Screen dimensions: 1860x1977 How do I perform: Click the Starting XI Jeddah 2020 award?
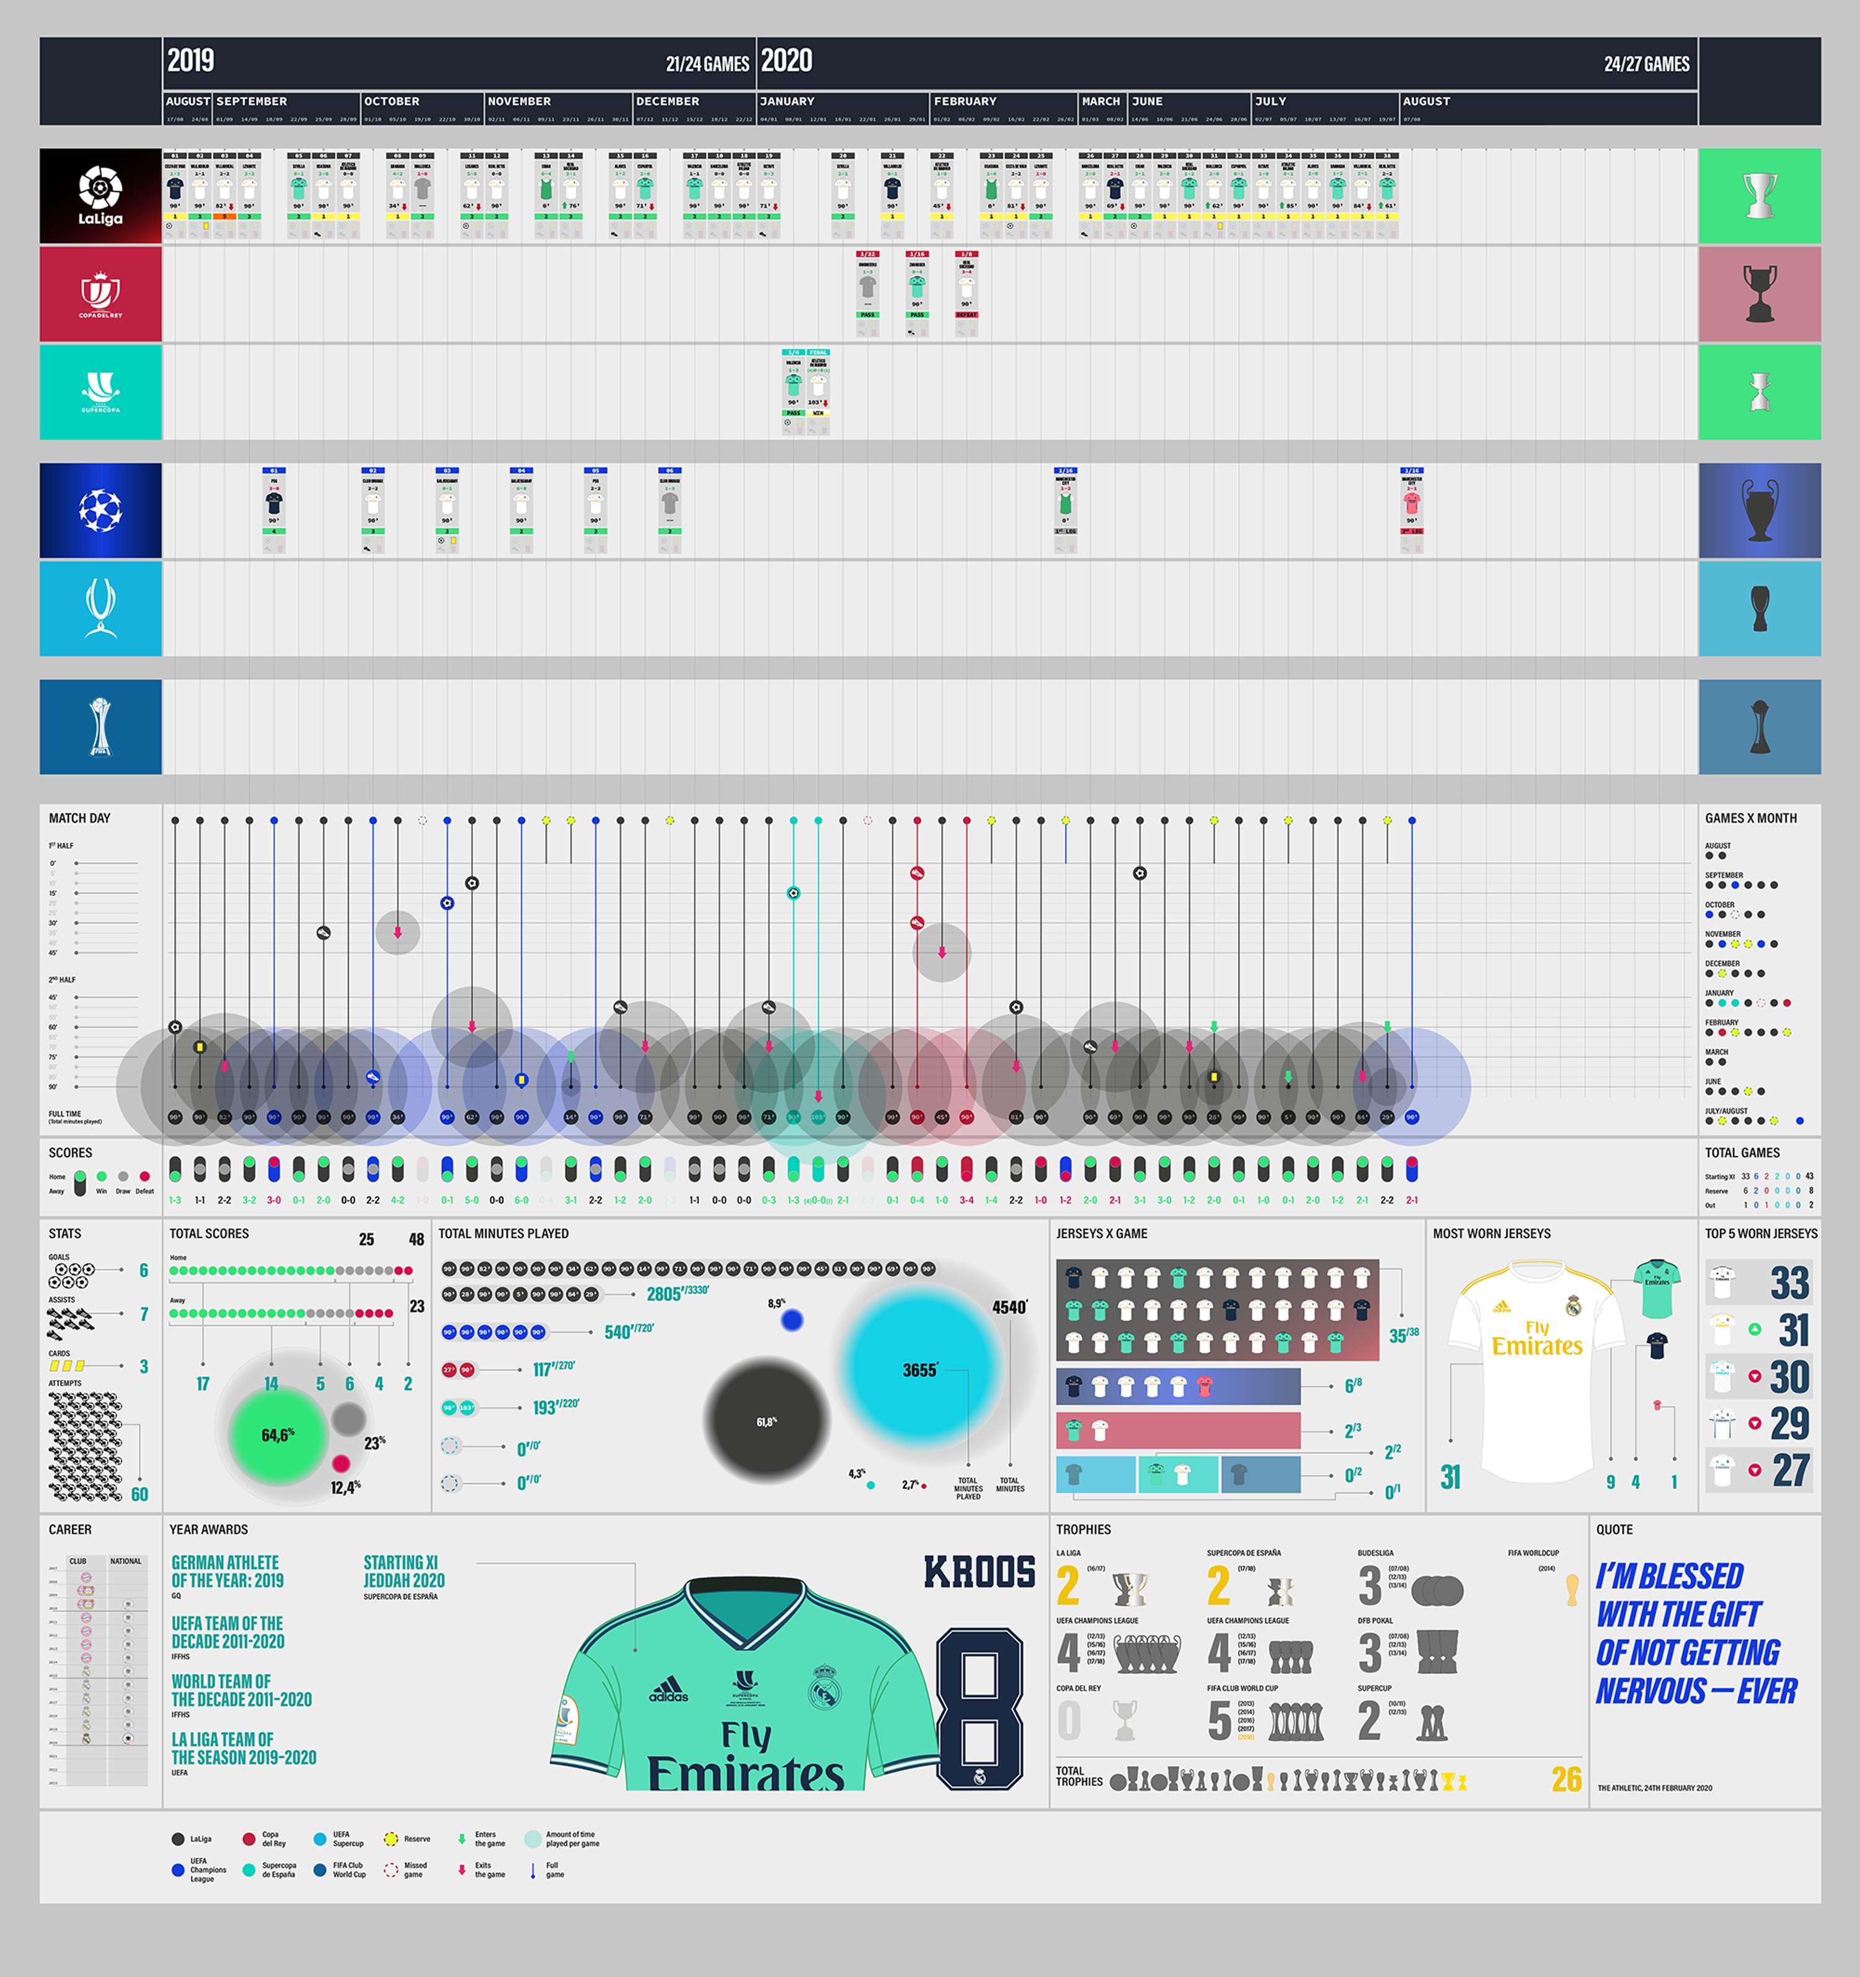(404, 1572)
